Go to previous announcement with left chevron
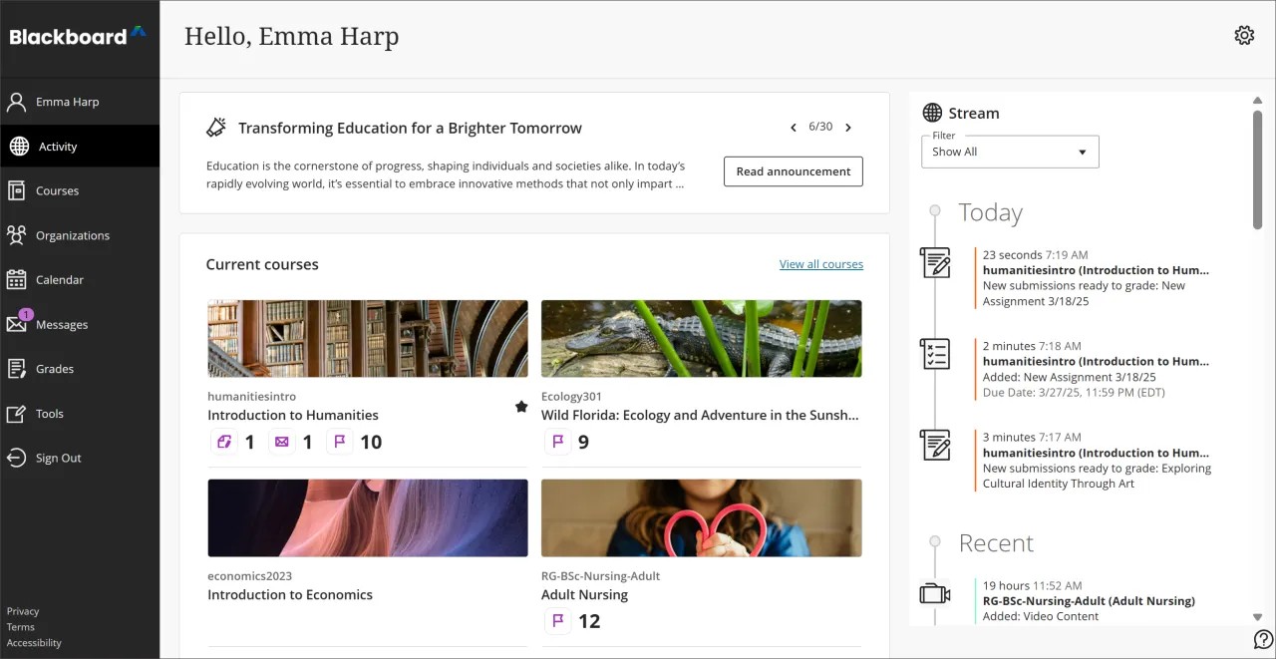This screenshot has width=1276, height=659. [x=794, y=127]
